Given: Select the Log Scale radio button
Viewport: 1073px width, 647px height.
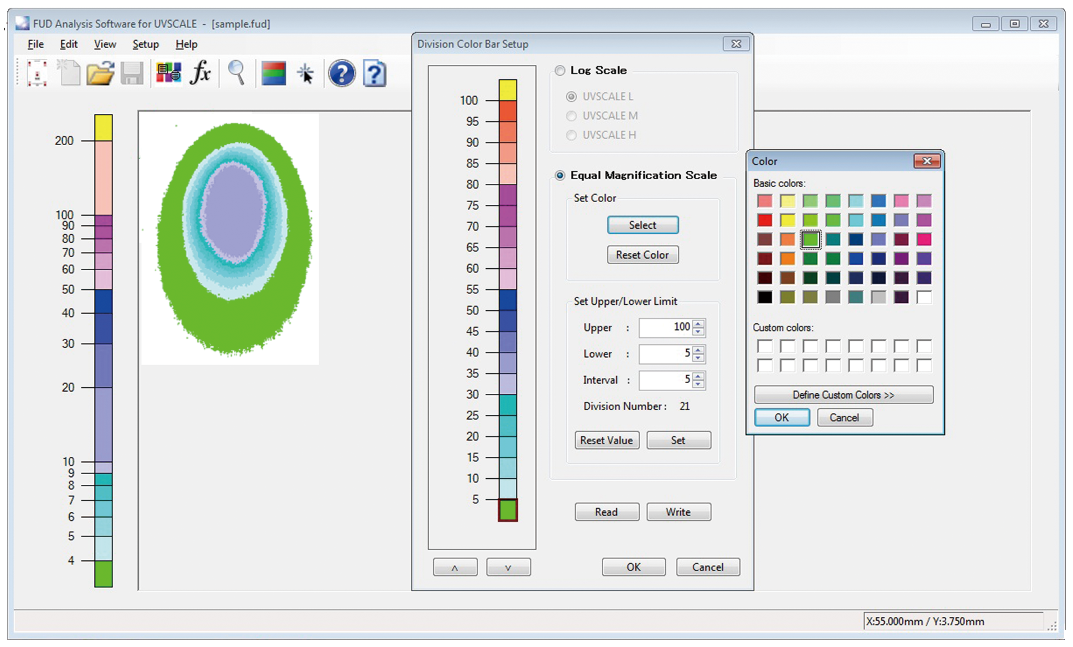Looking at the screenshot, I should pyautogui.click(x=560, y=70).
